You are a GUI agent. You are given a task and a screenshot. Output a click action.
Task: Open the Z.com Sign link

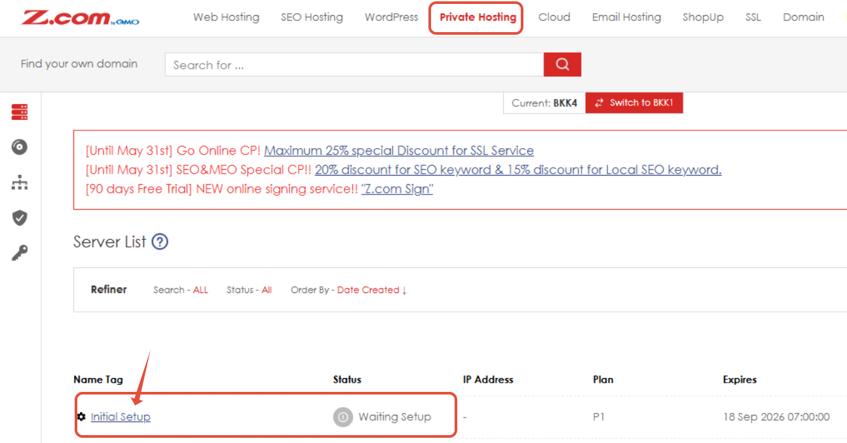click(x=397, y=189)
